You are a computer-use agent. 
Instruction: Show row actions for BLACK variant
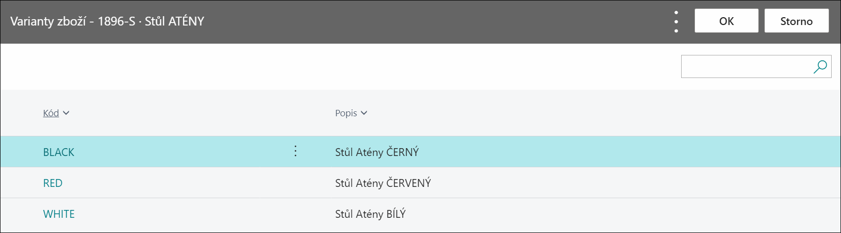coord(295,151)
